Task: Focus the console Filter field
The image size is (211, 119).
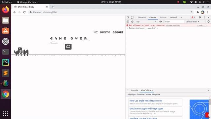Action: click(x=174, y=21)
